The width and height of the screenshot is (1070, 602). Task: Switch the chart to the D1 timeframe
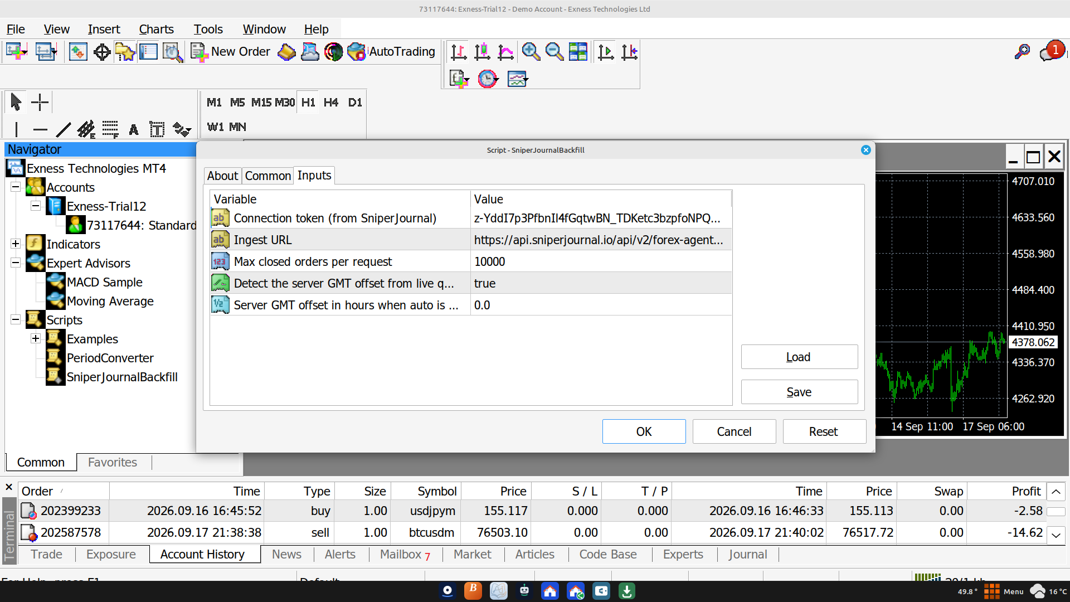coord(355,103)
